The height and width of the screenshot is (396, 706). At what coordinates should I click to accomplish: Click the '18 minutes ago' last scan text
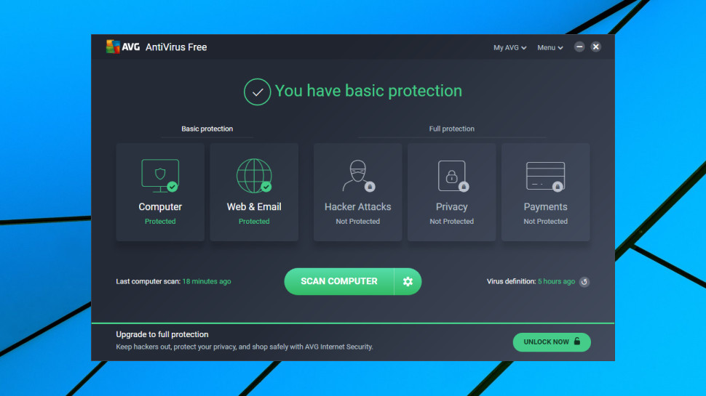[x=207, y=281]
